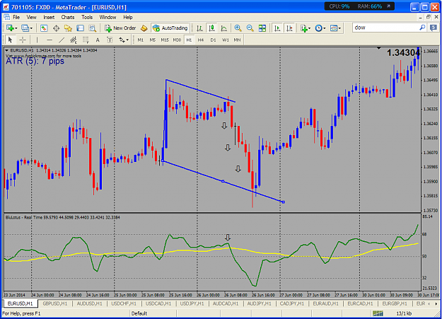Switch to the M15 timeframe
Screen dimensions: 442x319
click(165, 40)
